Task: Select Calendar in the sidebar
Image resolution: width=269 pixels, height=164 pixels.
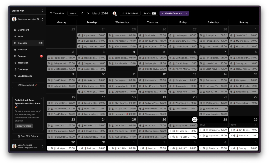Action: click(28, 43)
